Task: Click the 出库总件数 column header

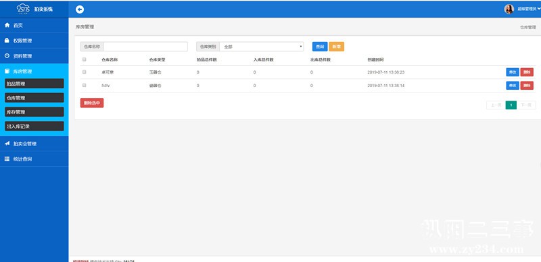Action: pyautogui.click(x=321, y=59)
